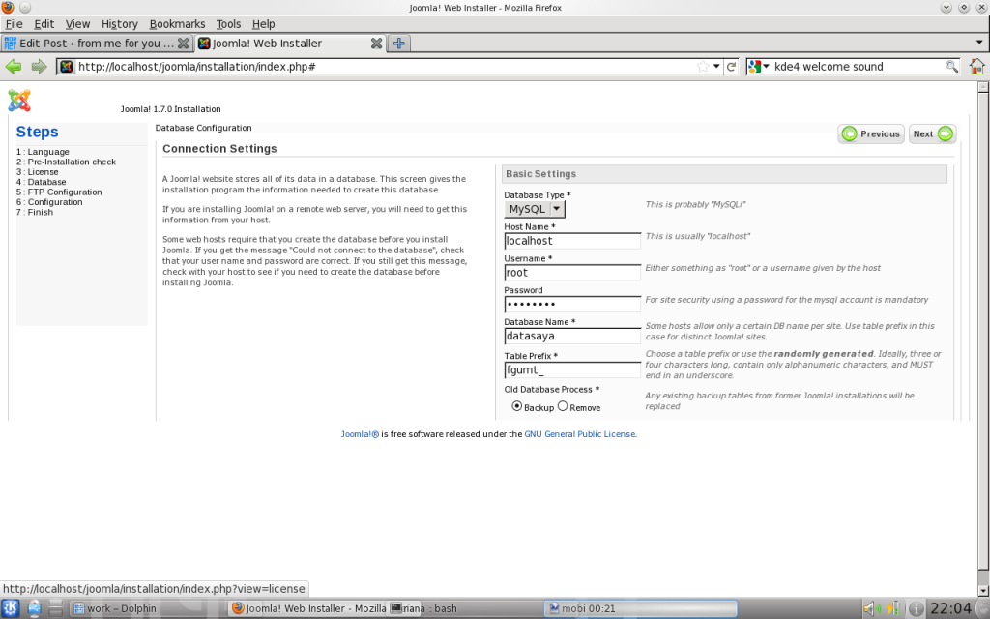Click the Username input field
This screenshot has height=619, width=990.
(x=572, y=272)
